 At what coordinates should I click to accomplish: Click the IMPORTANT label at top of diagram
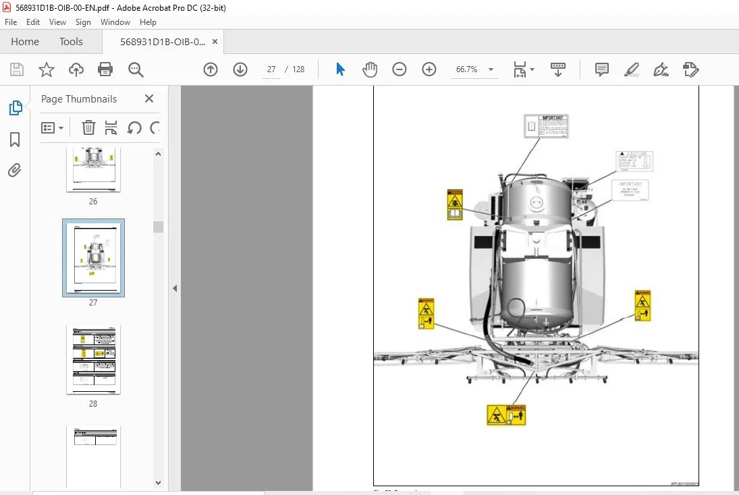click(546, 125)
